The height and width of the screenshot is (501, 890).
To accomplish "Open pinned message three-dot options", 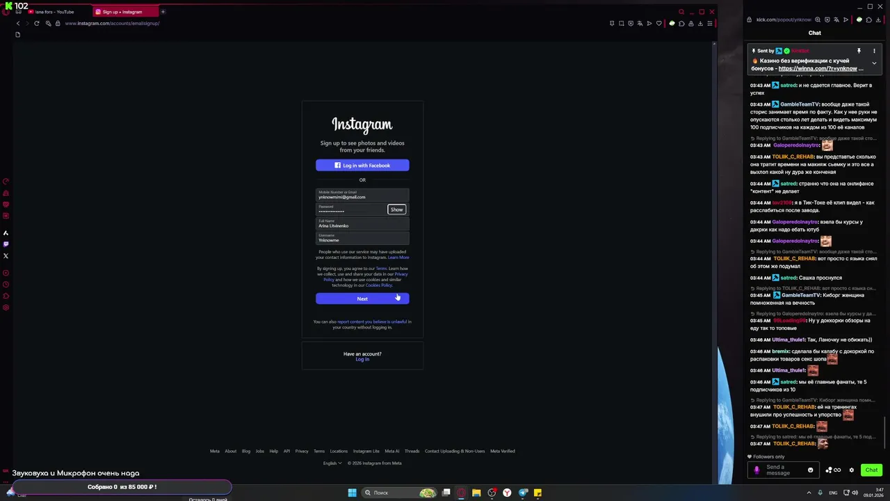I will [874, 51].
